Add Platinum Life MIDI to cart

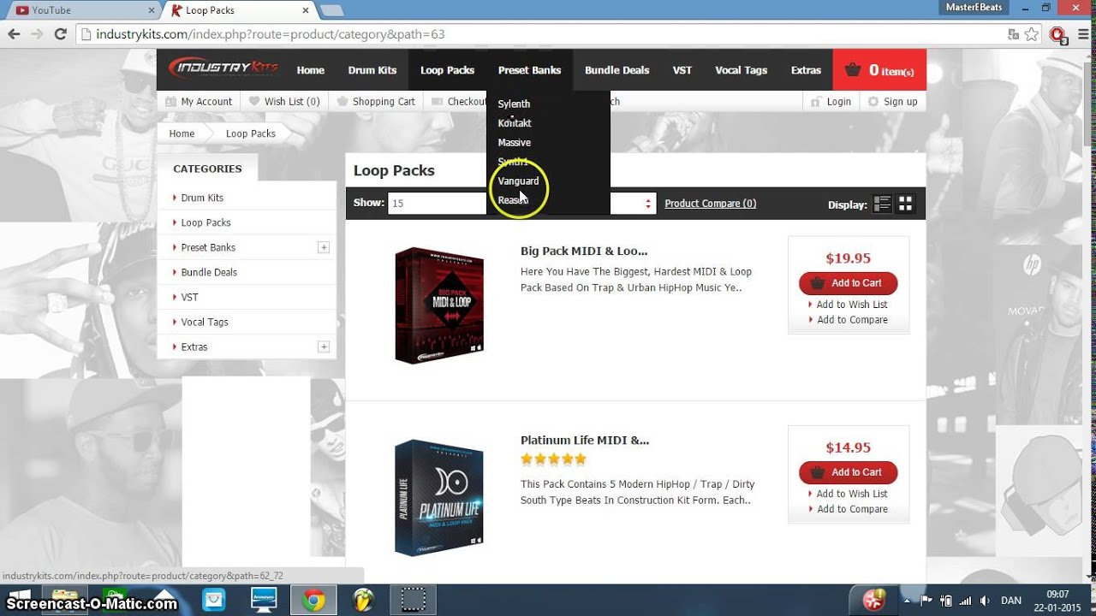848,472
